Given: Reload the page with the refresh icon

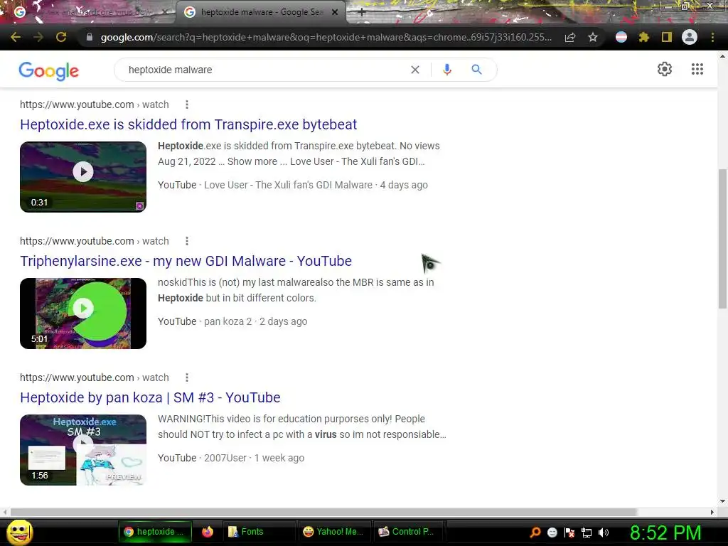Looking at the screenshot, I should click(61, 37).
